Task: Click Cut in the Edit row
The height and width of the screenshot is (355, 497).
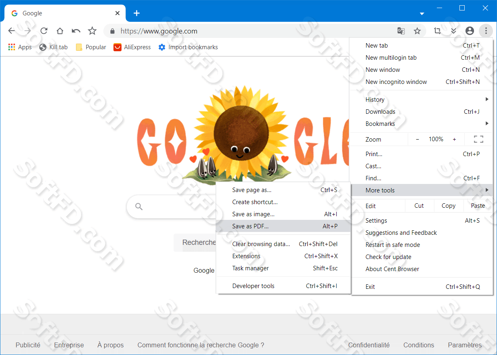Action: pyautogui.click(x=419, y=206)
